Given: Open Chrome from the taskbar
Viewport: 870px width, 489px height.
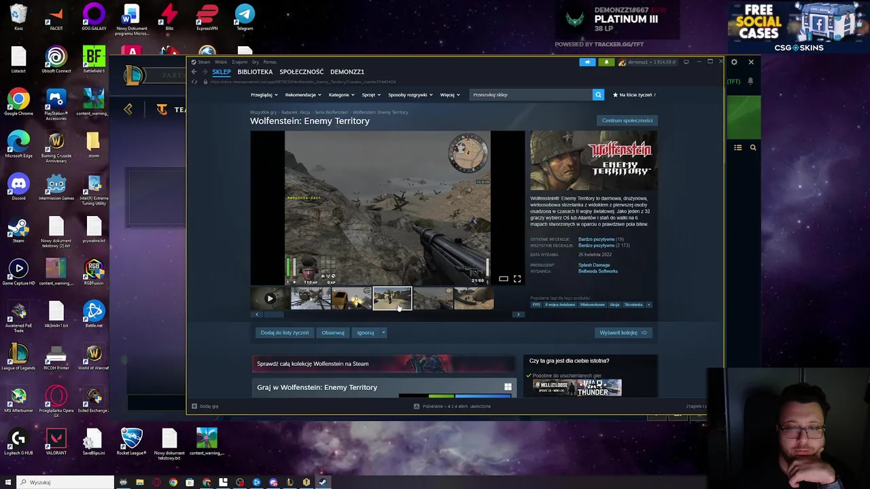Looking at the screenshot, I should (173, 482).
